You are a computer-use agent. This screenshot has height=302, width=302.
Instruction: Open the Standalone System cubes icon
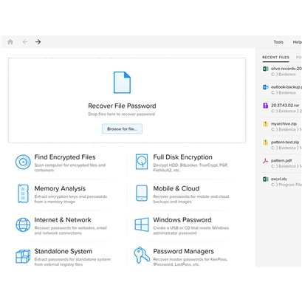click(23, 256)
